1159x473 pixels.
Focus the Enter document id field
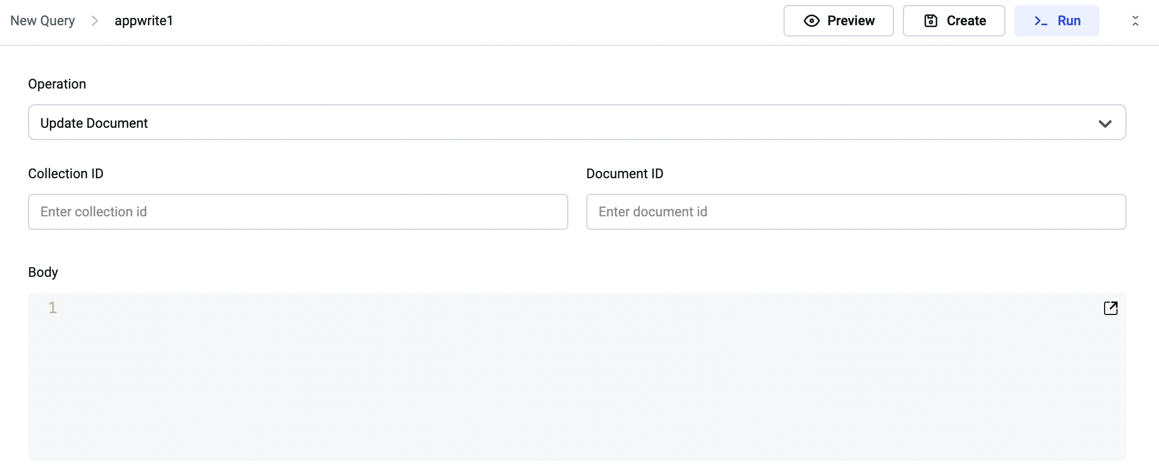tap(856, 212)
